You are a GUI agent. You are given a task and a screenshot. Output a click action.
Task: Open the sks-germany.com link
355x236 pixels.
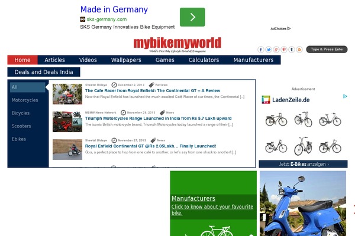[106, 19]
